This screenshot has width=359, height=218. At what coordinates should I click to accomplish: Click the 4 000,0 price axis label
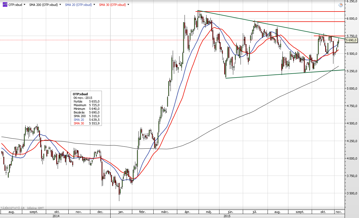tap(352, 158)
